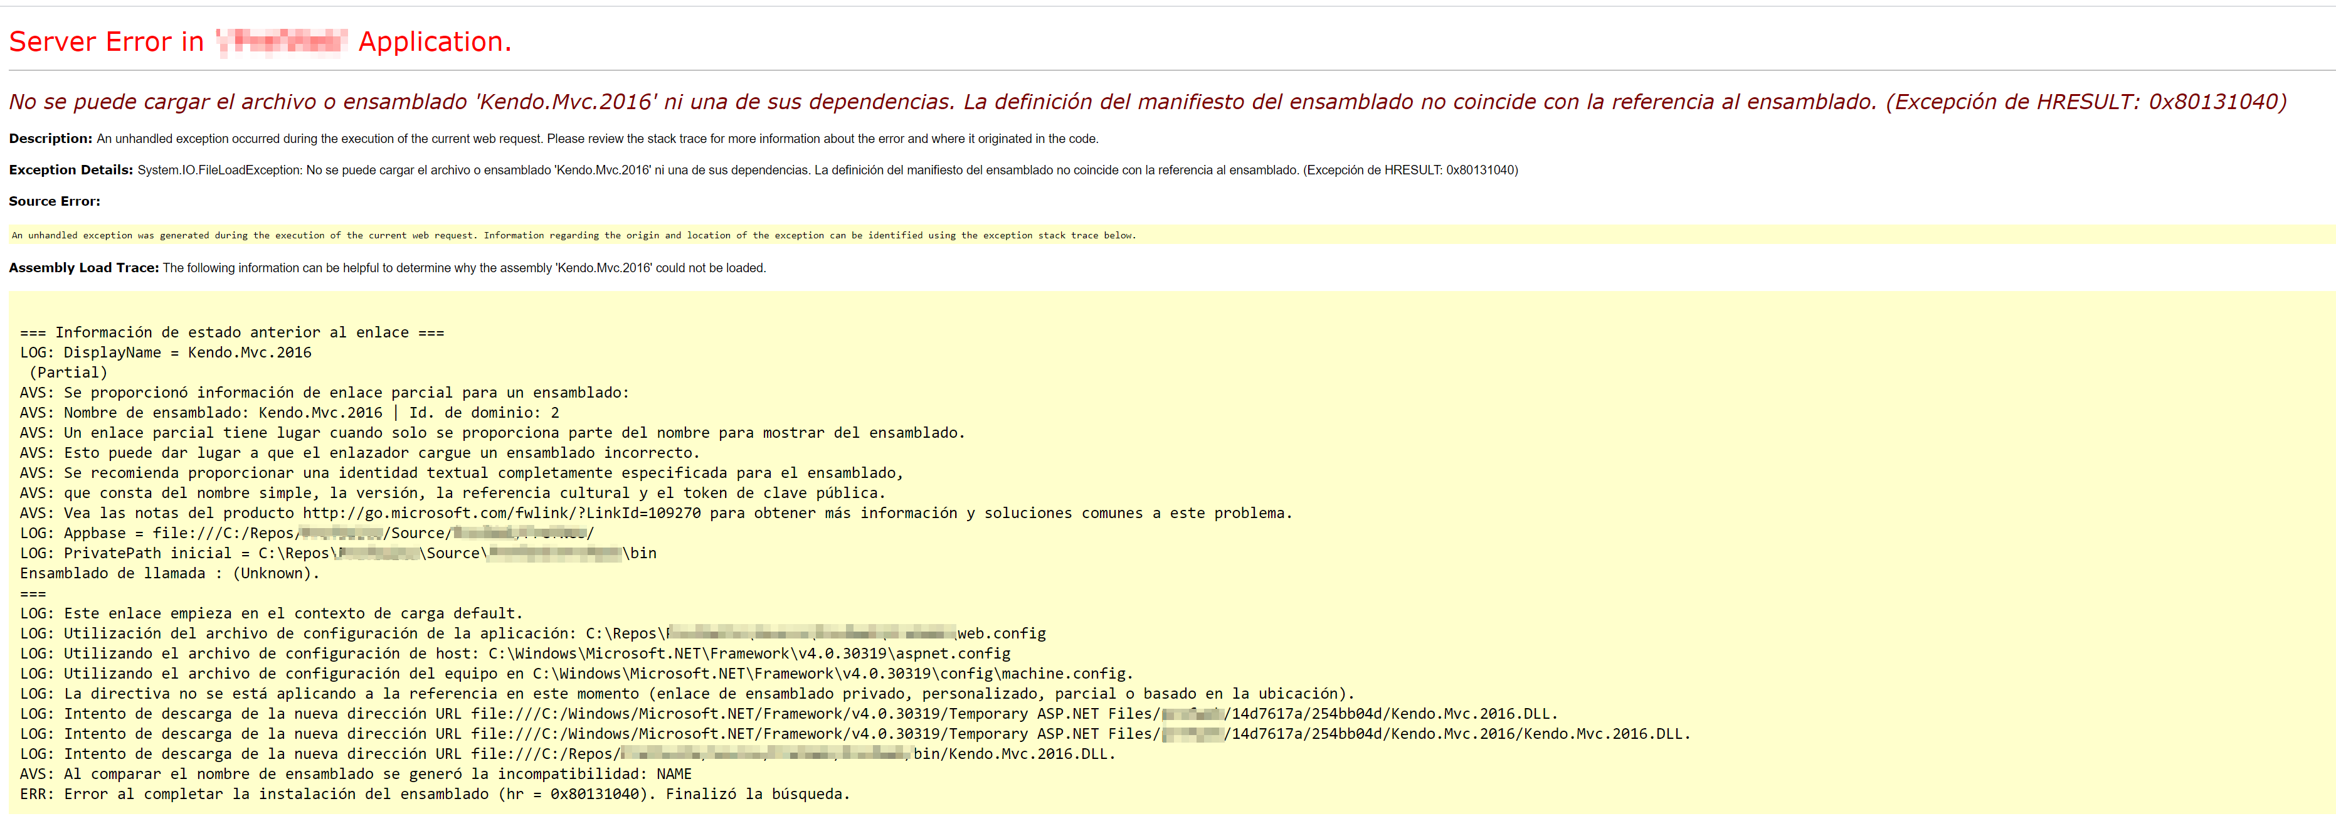Select 'LOG: La directiva no se está aplicando' line

[x=687, y=693]
